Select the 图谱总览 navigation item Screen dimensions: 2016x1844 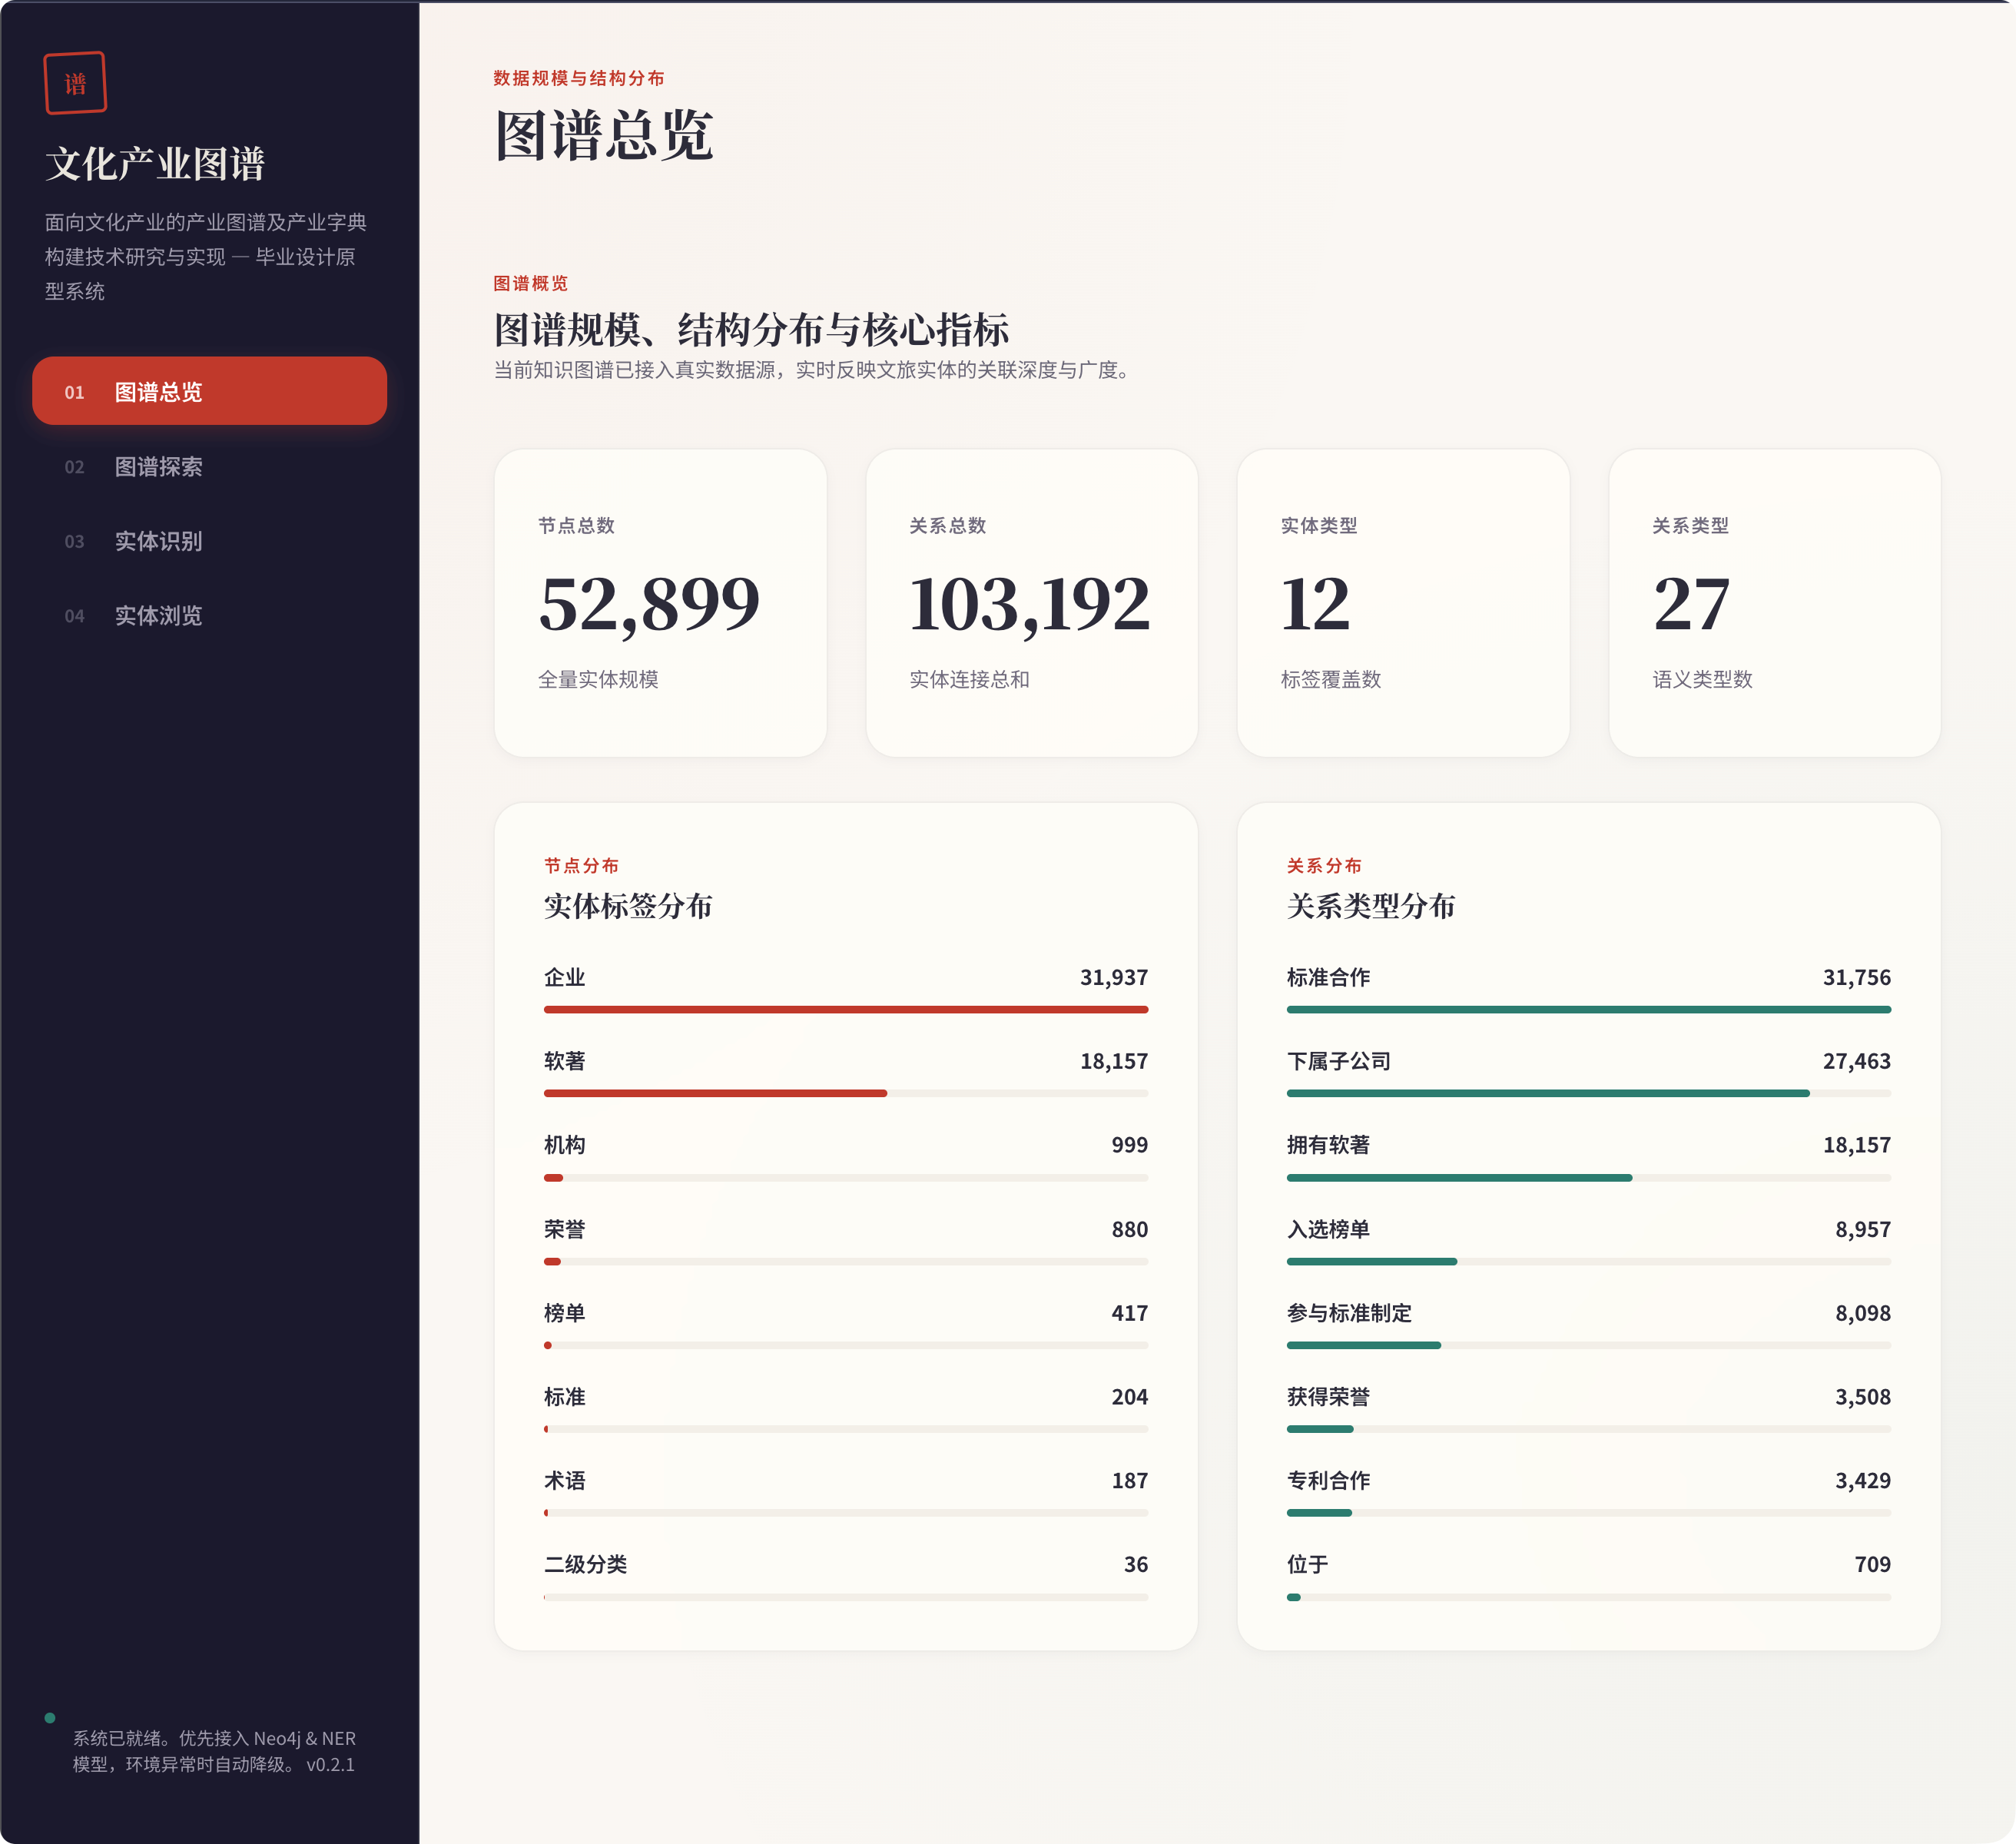tap(209, 391)
